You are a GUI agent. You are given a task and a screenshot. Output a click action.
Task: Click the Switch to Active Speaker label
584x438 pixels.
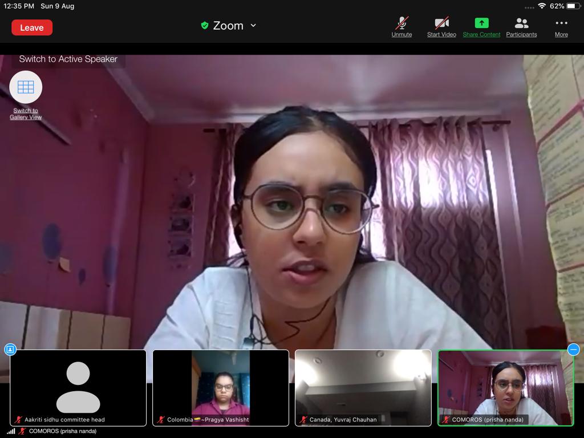[68, 59]
